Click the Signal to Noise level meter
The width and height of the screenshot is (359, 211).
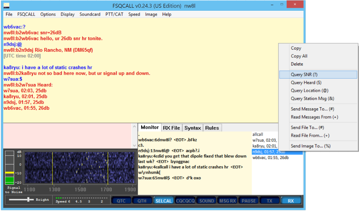10,167
